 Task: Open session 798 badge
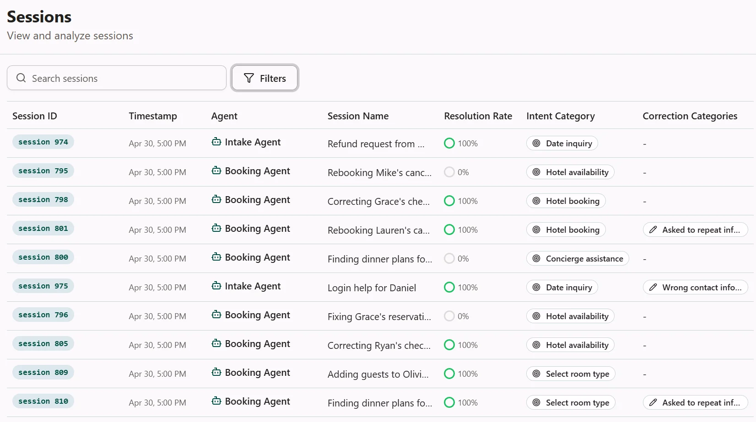tap(43, 200)
